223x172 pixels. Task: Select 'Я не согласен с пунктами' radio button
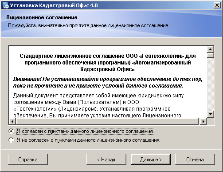[x=11, y=140]
